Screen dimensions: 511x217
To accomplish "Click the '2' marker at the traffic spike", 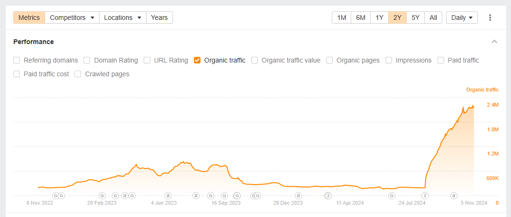I will [425, 195].
